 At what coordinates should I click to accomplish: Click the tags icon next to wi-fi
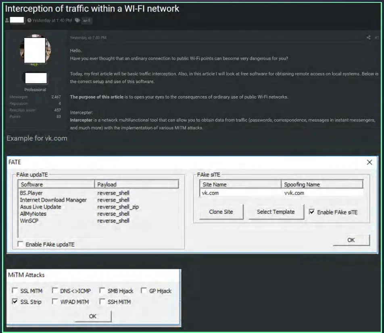[77, 20]
